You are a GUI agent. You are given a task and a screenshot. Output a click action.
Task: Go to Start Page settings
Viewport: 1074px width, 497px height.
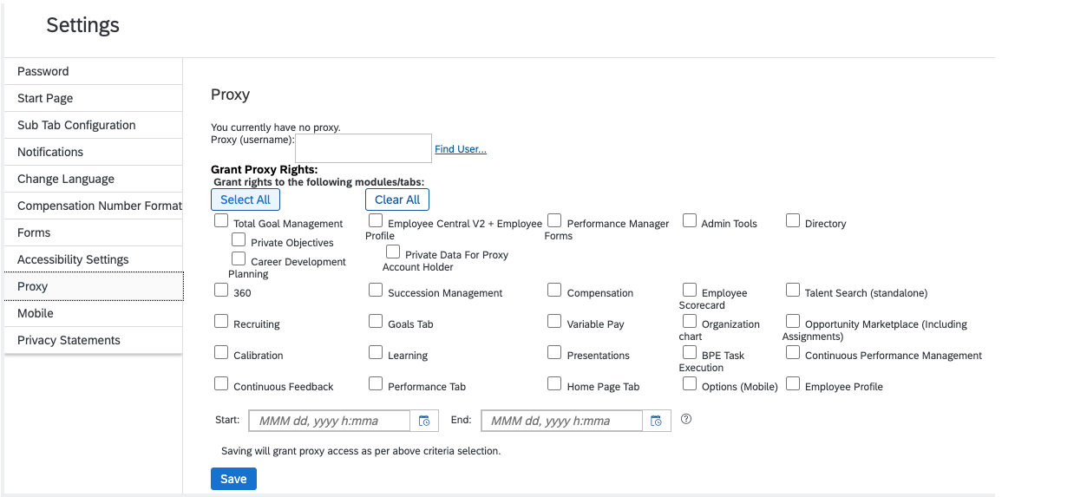(94, 98)
